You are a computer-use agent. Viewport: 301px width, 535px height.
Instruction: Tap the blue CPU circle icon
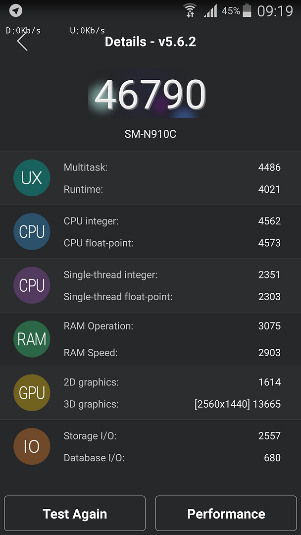coord(32,232)
